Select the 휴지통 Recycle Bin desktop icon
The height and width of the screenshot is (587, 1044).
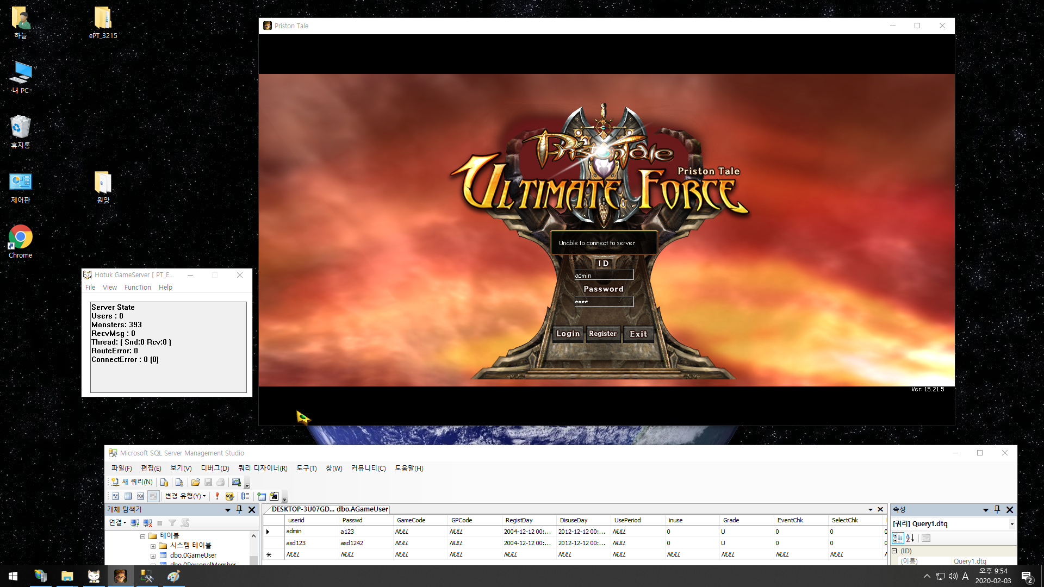point(21,132)
